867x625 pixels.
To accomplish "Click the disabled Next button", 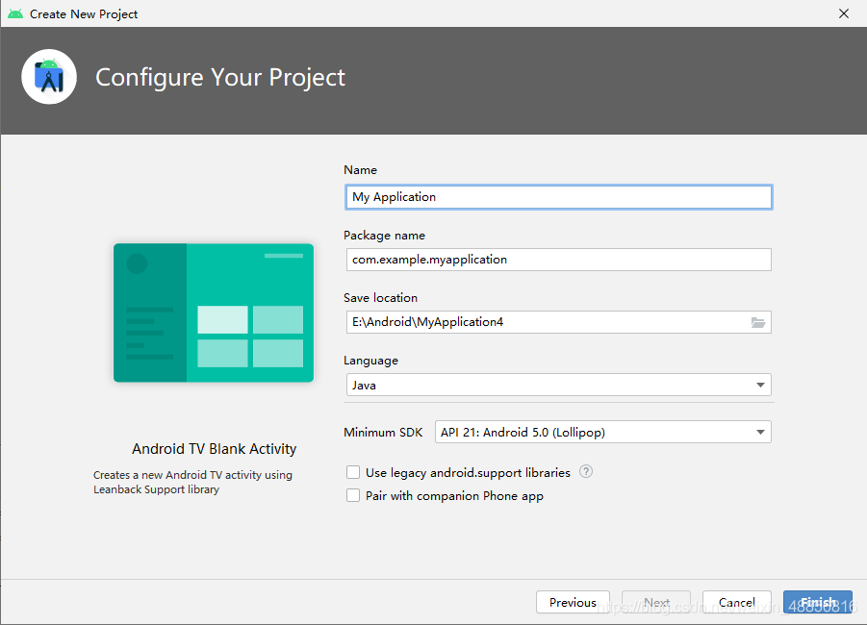I will coord(656,602).
